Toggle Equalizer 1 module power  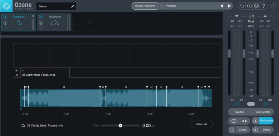point(5,17)
